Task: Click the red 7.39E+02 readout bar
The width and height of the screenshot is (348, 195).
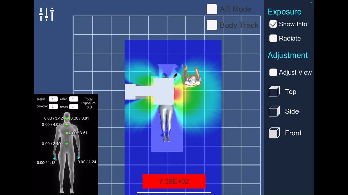Action: point(174,181)
